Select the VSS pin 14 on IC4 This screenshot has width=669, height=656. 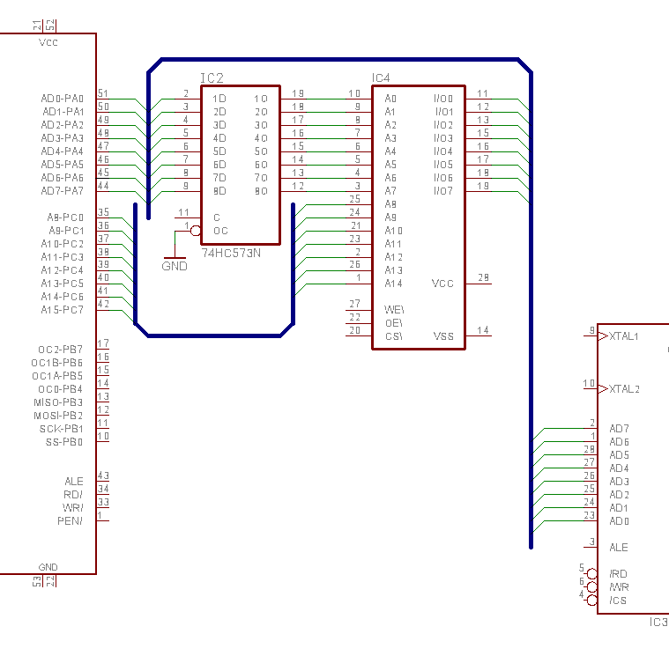click(x=443, y=336)
